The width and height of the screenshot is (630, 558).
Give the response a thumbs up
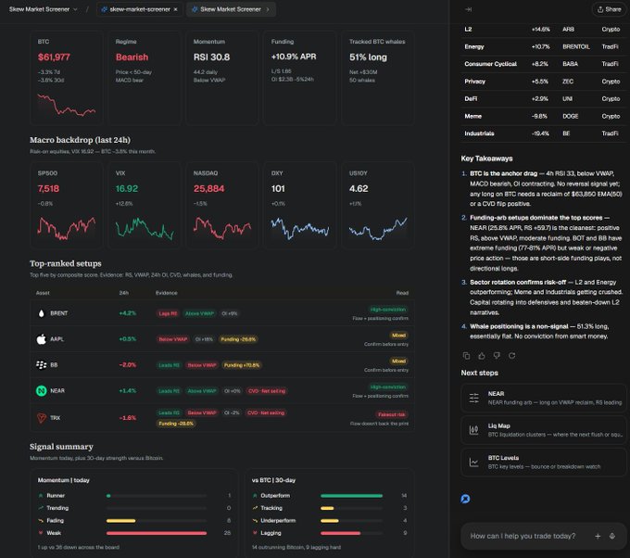coord(482,356)
